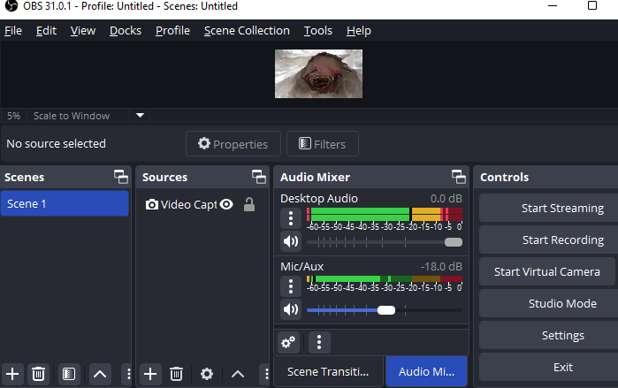Screen dimensions: 618x388
Task: Mute Desktop Audio with speaker icon
Action: [291, 241]
